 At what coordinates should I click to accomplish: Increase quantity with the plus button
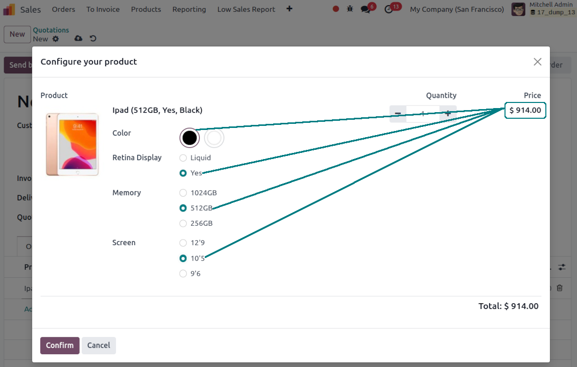point(448,114)
